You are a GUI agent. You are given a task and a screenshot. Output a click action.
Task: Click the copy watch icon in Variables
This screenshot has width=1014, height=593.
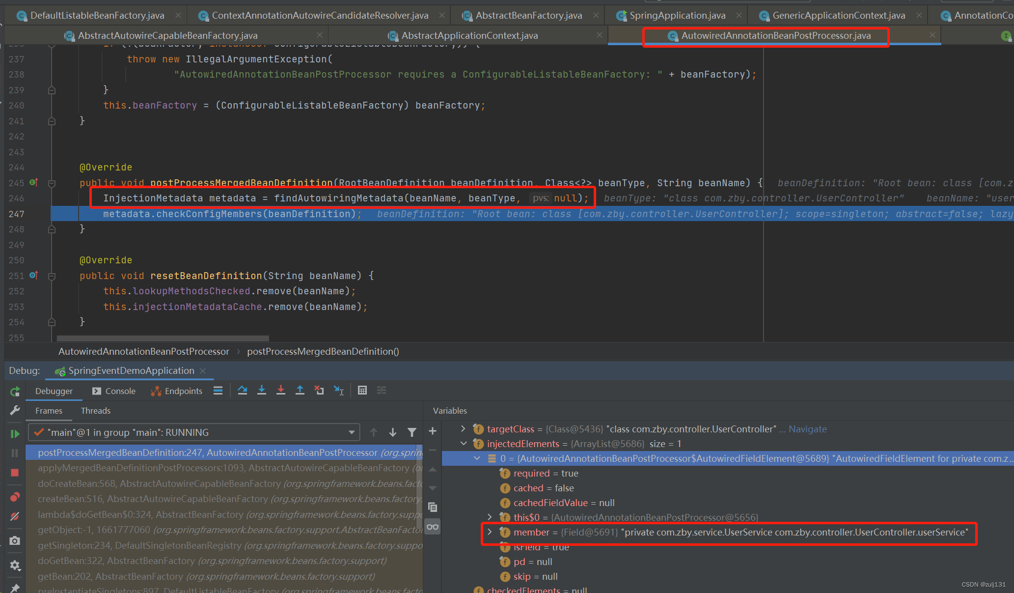[x=433, y=507]
